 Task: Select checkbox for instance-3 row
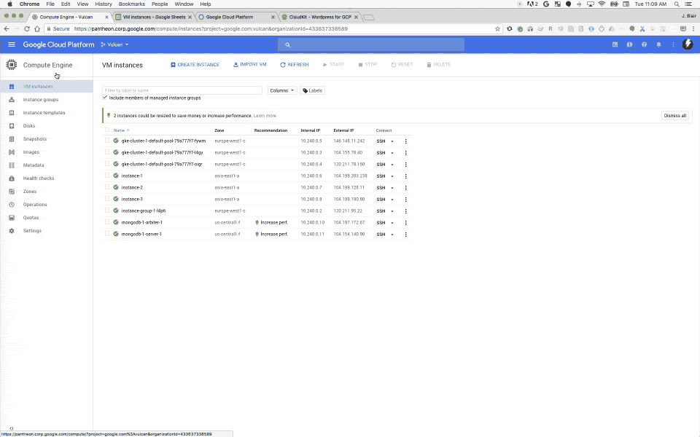[107, 199]
